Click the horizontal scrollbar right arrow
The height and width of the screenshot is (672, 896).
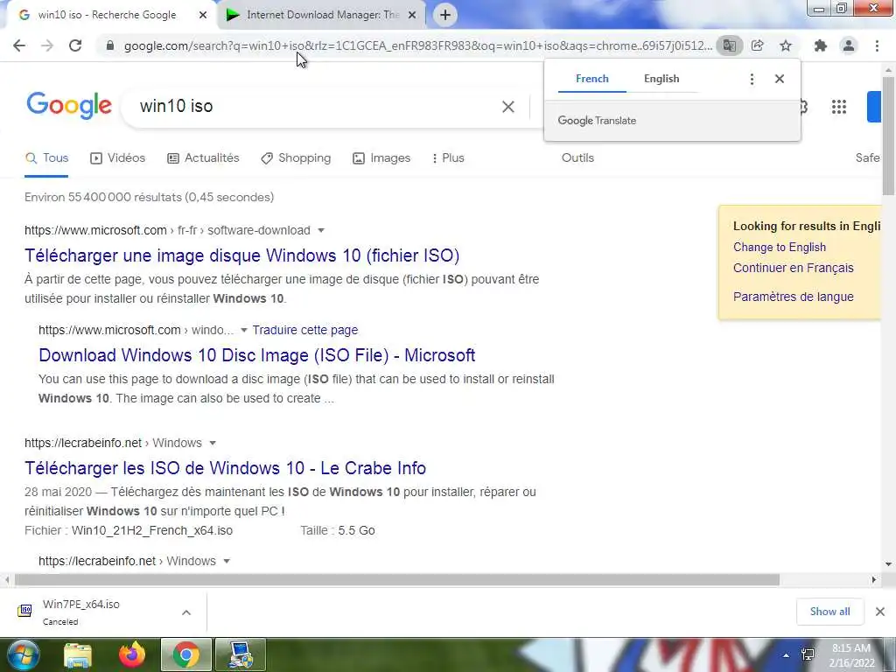[x=874, y=581]
